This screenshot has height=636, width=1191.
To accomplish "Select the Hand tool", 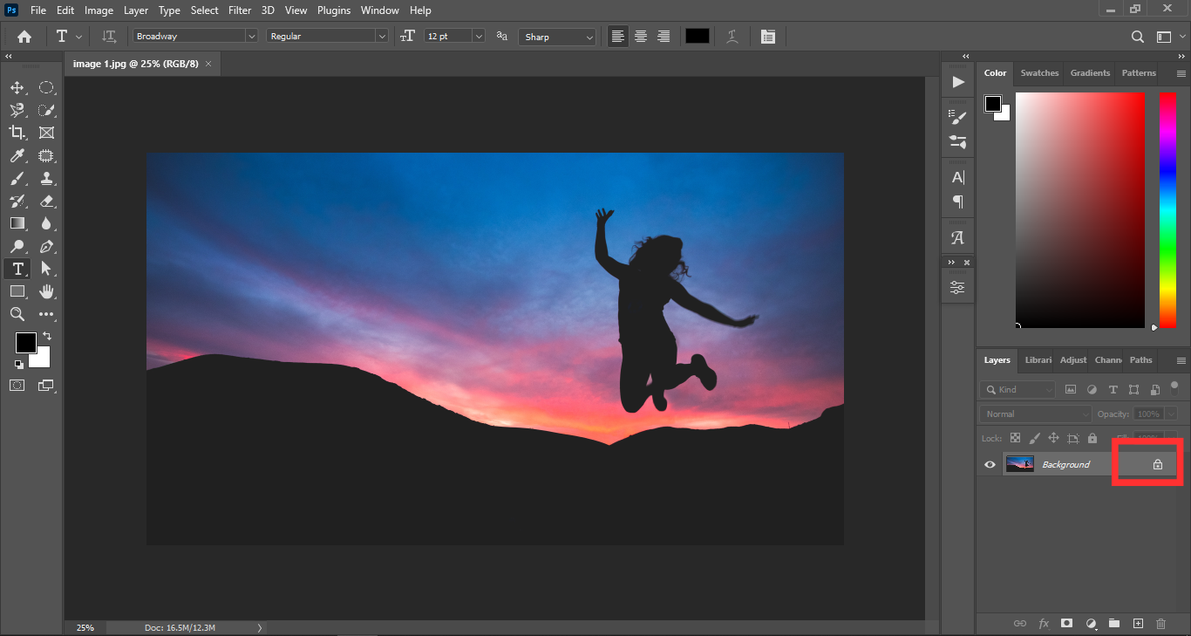I will [x=46, y=291].
